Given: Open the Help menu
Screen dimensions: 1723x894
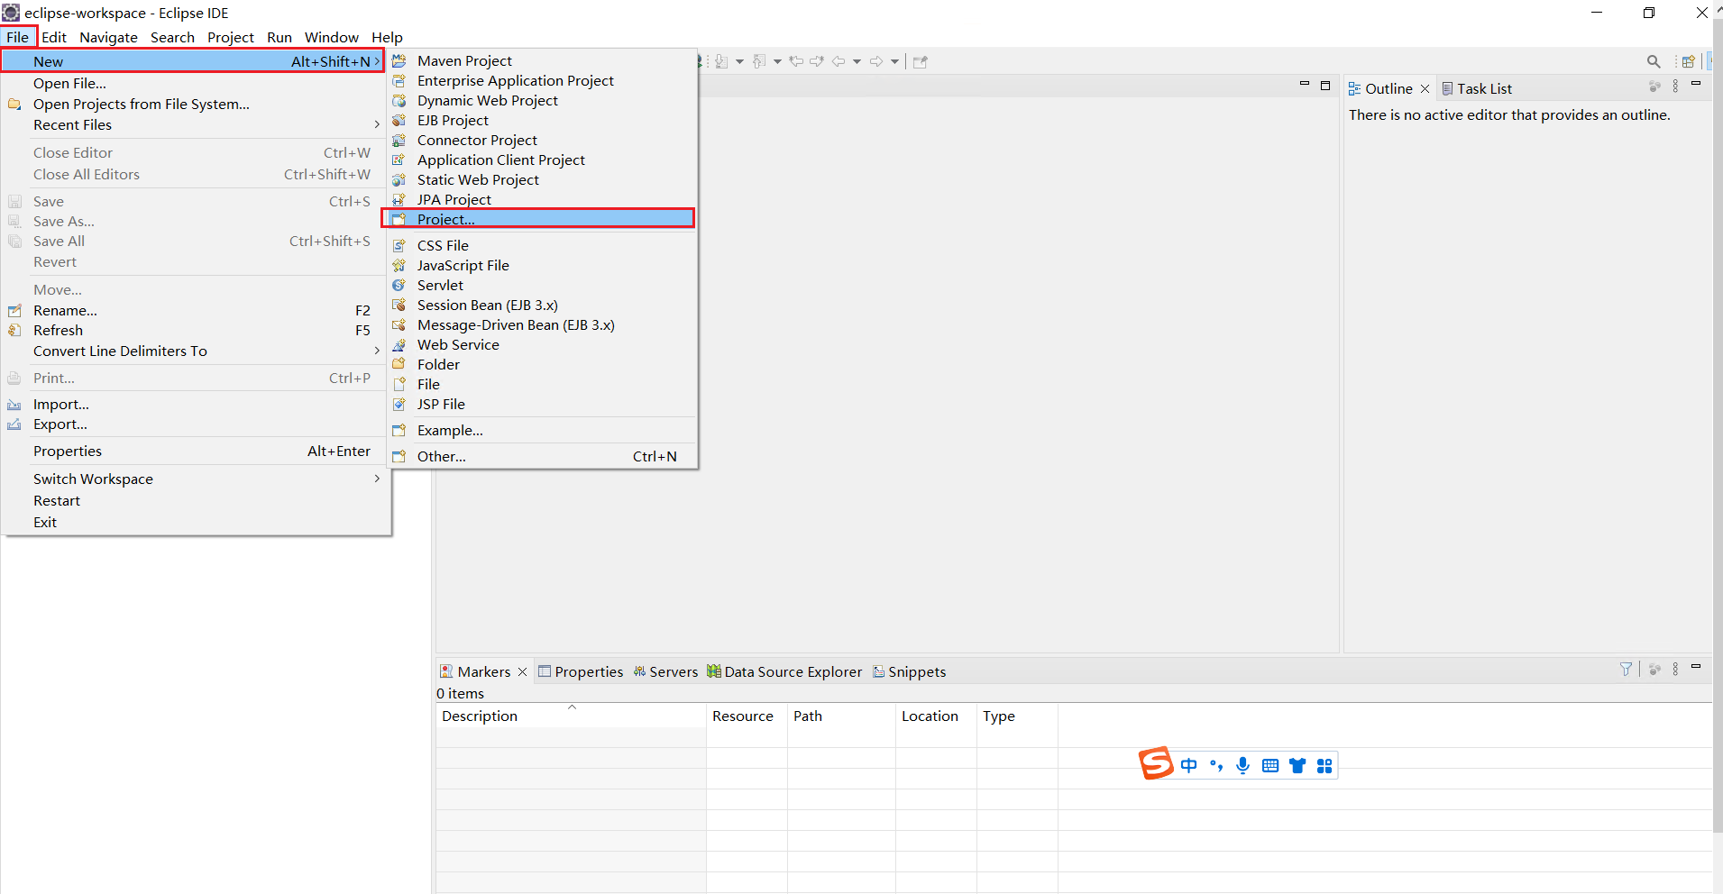Looking at the screenshot, I should 387,37.
